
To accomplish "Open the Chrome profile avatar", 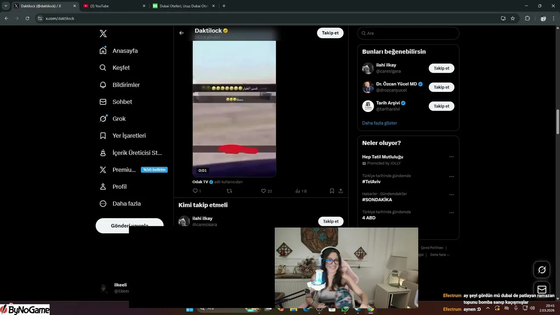I will pyautogui.click(x=543, y=18).
